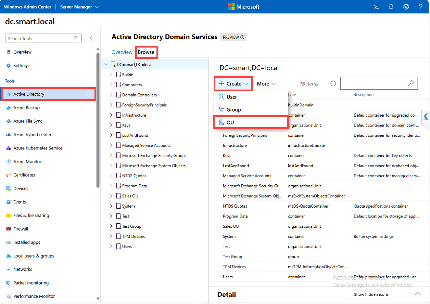The image size is (430, 304).
Task: Click the PREVIEW info badge
Action: 233,37
